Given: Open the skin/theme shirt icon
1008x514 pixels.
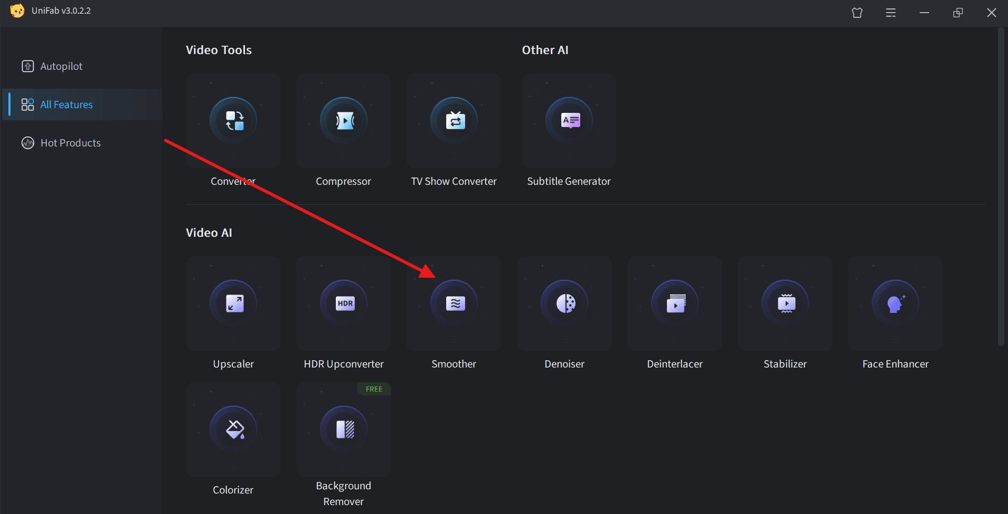Looking at the screenshot, I should 857,13.
